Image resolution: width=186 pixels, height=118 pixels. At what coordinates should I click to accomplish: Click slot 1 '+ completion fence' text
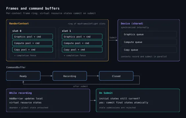tap(75, 55)
